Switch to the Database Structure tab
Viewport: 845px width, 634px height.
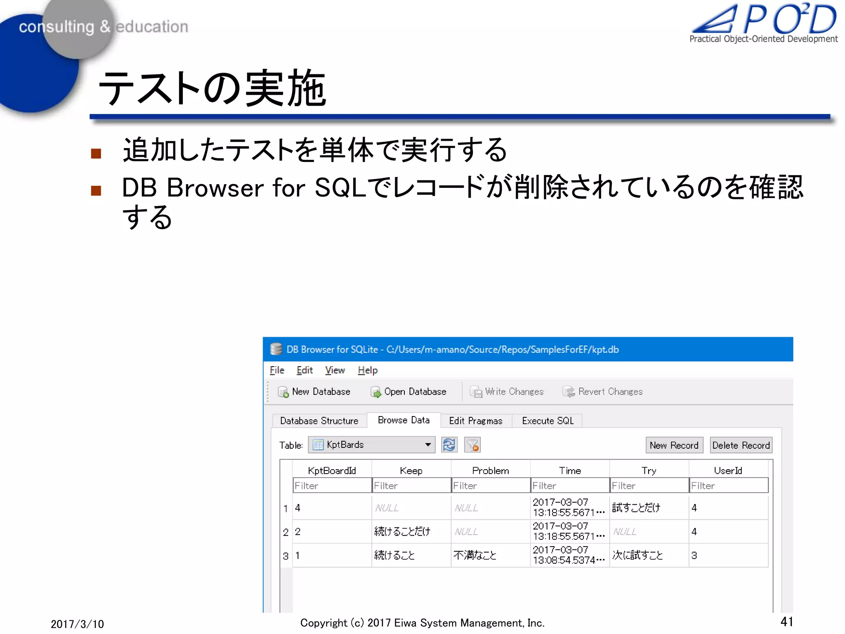point(319,421)
